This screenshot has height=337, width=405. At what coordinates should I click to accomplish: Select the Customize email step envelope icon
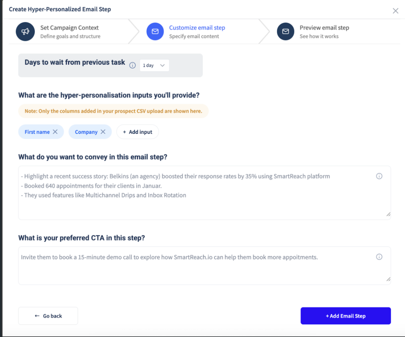coord(155,32)
